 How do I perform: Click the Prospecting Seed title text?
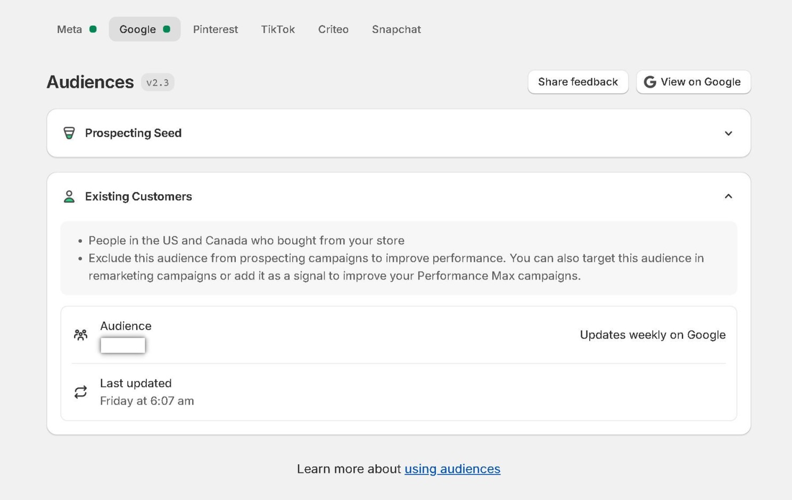pos(133,133)
